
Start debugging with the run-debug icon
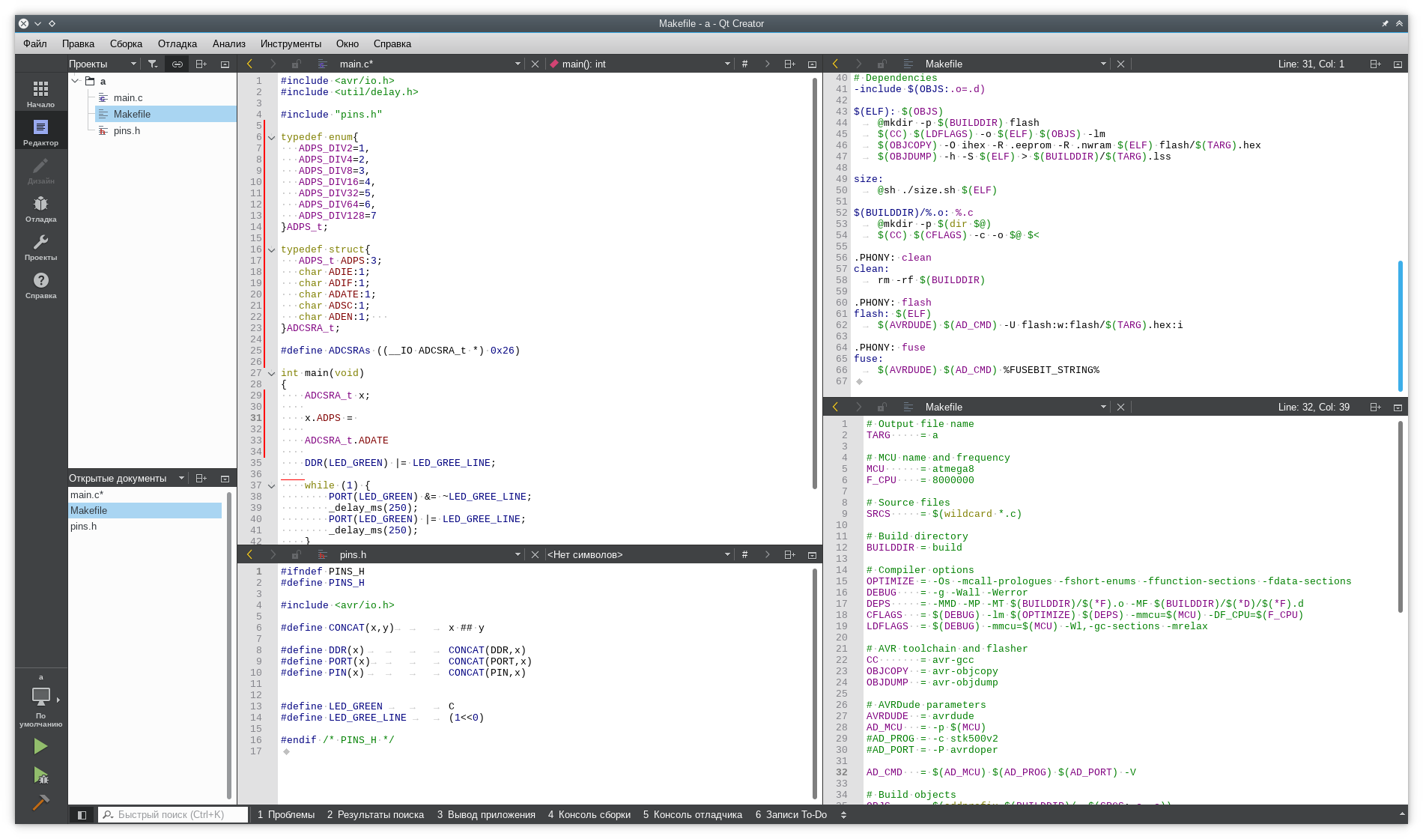40,775
